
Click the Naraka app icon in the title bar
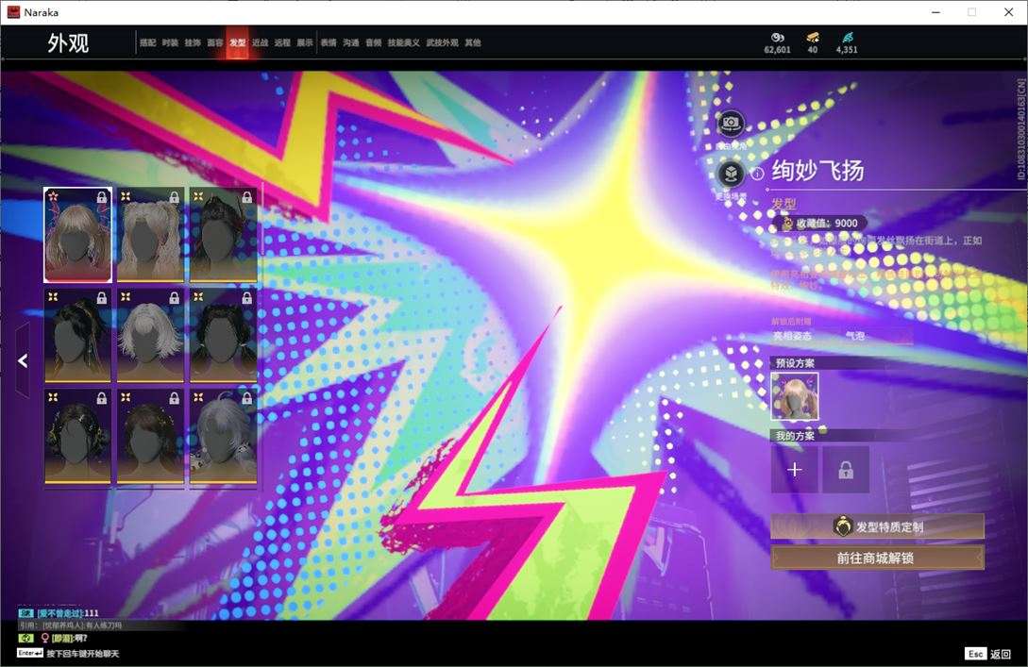click(13, 12)
